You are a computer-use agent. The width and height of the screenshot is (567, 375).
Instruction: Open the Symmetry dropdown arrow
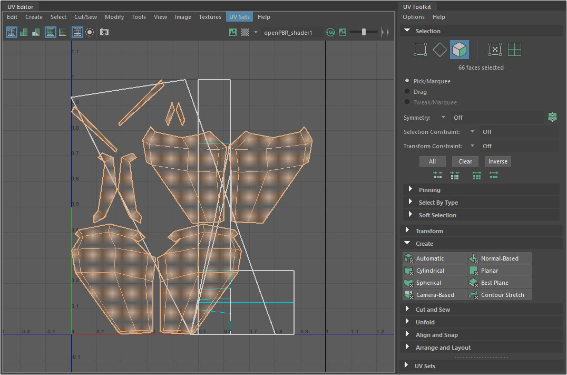tap(443, 118)
